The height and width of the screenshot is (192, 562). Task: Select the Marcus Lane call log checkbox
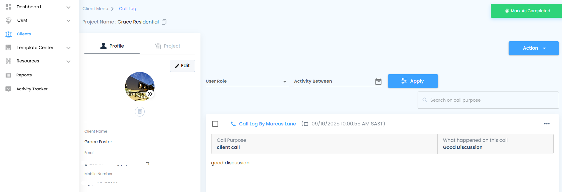click(x=215, y=124)
